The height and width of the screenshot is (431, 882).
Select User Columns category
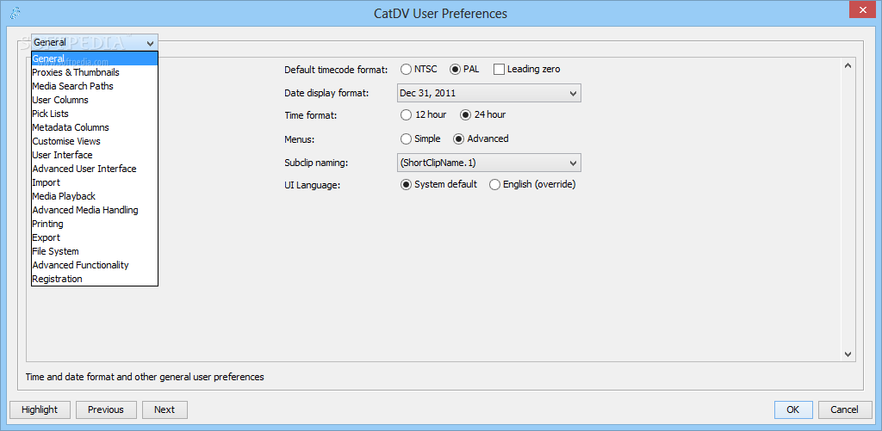click(95, 100)
